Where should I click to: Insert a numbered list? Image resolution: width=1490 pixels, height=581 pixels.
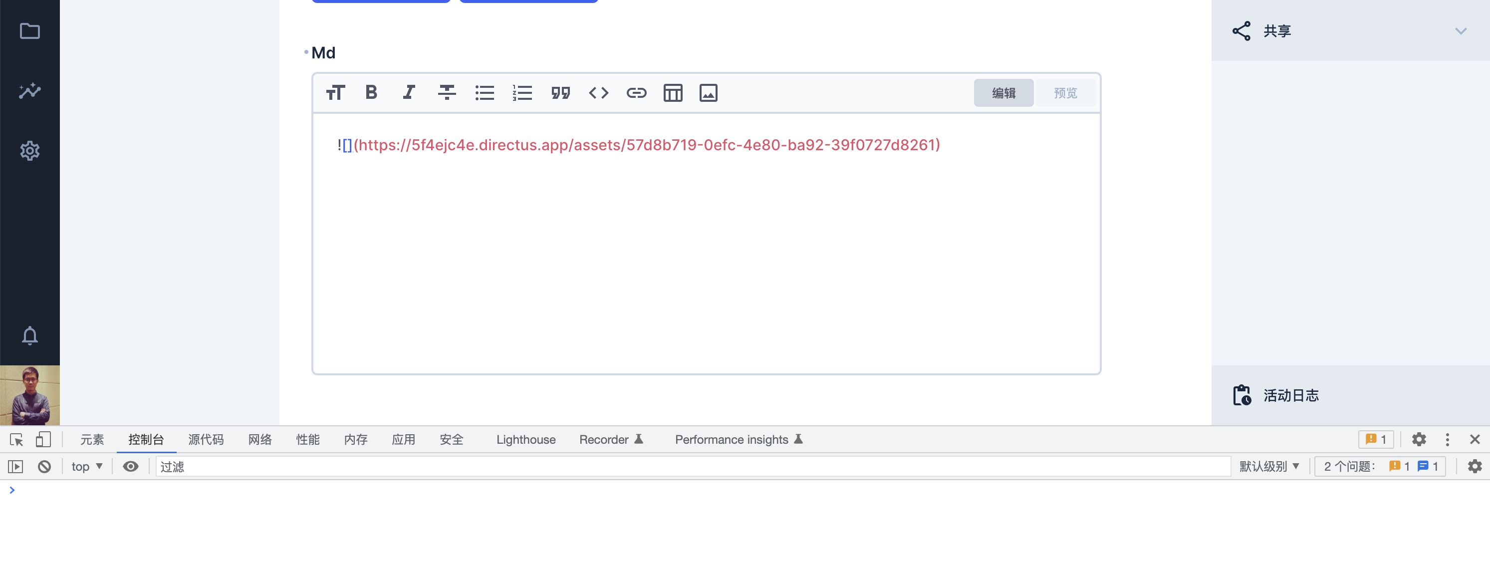tap(522, 92)
